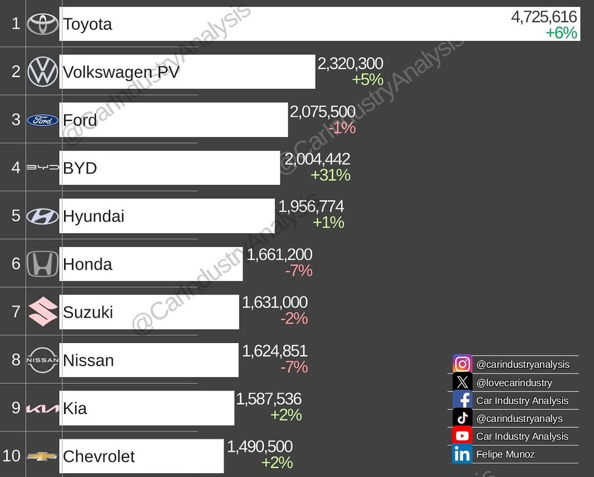This screenshot has height=477, width=594.
Task: Click the Nissan logo icon
Action: click(43, 360)
